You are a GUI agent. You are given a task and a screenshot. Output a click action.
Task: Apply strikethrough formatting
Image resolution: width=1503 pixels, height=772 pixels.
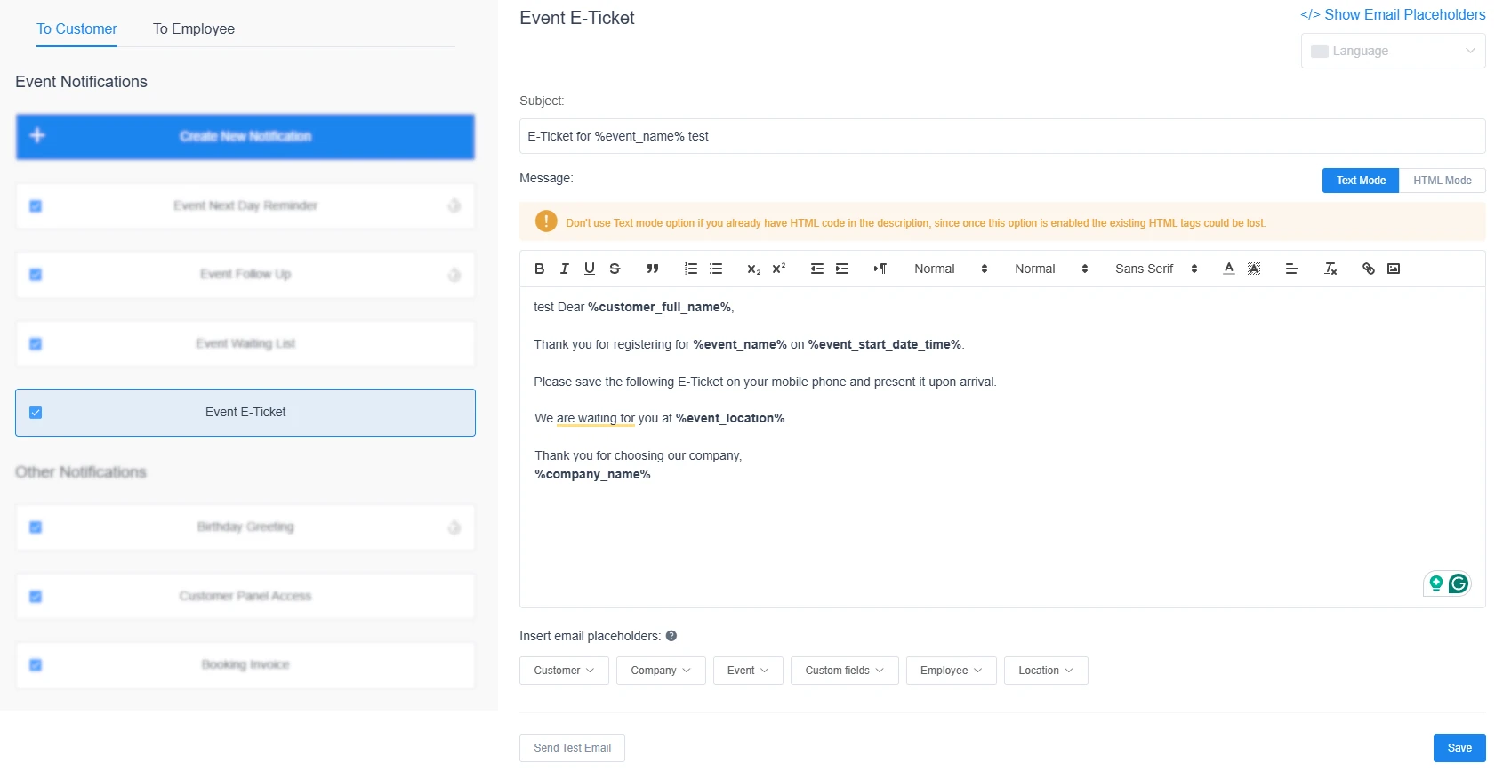614,269
